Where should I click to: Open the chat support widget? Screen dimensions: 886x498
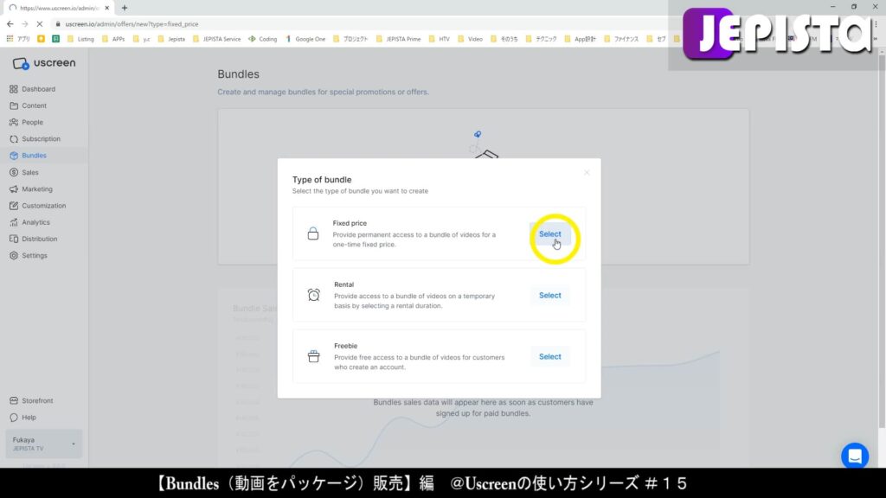(x=854, y=456)
